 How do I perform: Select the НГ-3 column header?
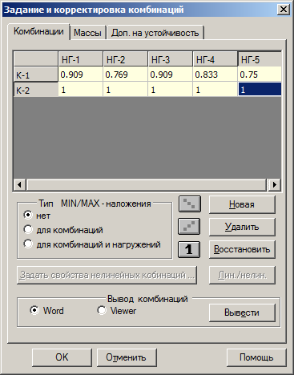[170, 59]
